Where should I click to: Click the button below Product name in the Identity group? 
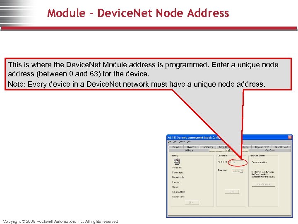(x=192, y=202)
